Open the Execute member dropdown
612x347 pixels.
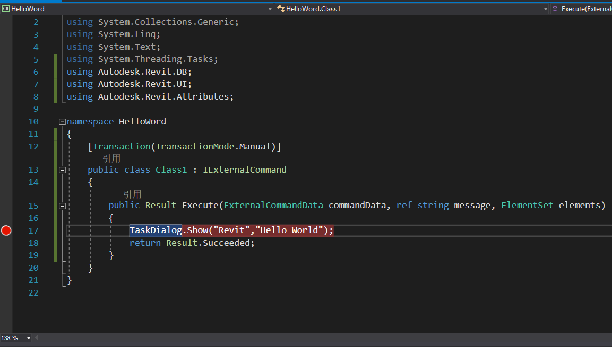tap(582, 8)
